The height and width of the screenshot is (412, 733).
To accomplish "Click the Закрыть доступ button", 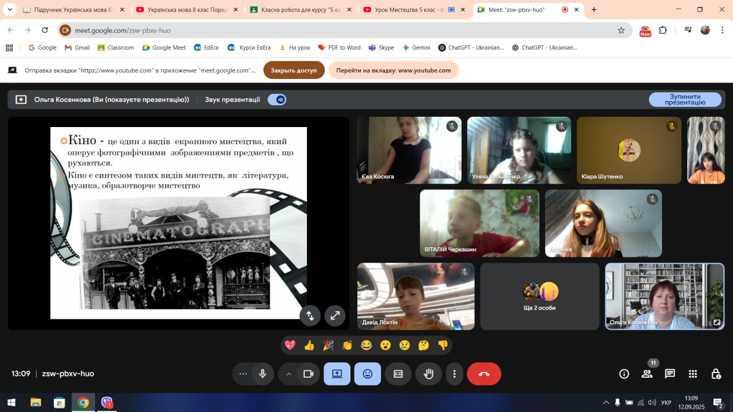I will 294,70.
